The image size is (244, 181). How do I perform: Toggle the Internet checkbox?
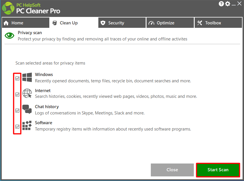(17, 94)
